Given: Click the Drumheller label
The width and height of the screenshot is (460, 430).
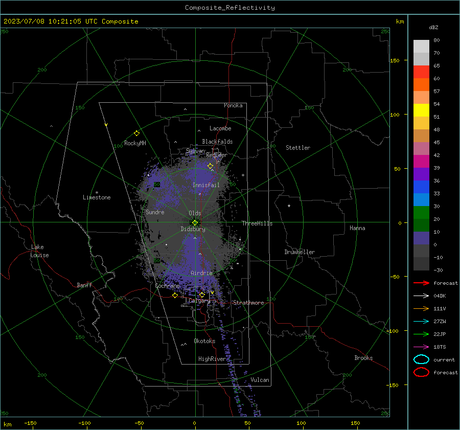Looking at the screenshot, I should [300, 252].
